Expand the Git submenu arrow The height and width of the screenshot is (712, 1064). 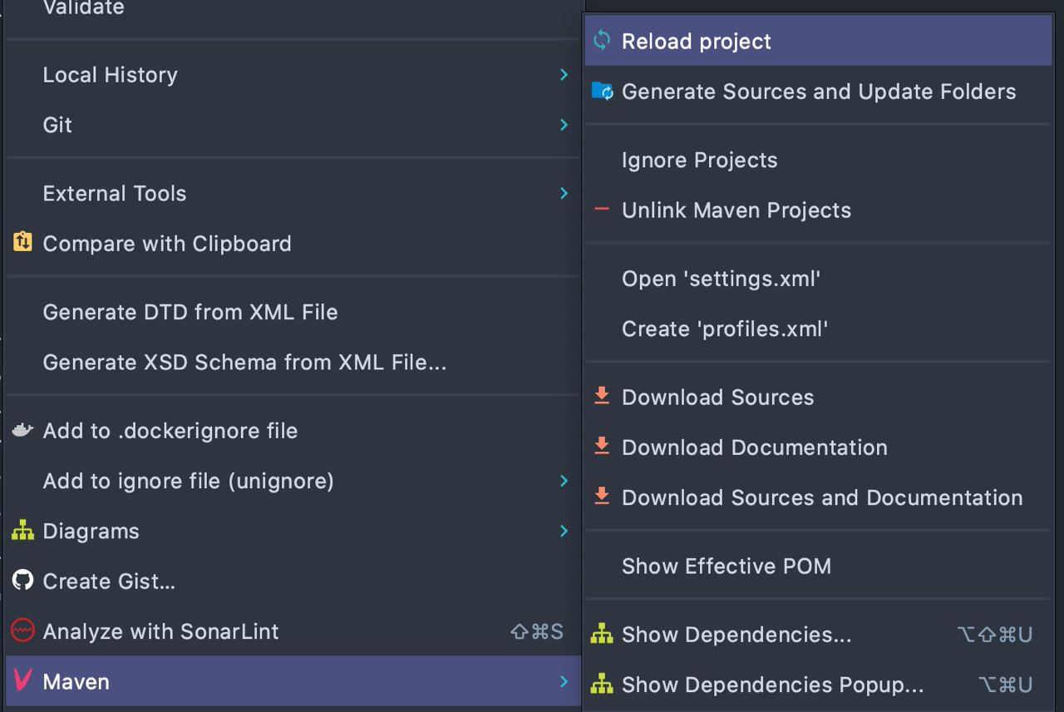coord(564,125)
